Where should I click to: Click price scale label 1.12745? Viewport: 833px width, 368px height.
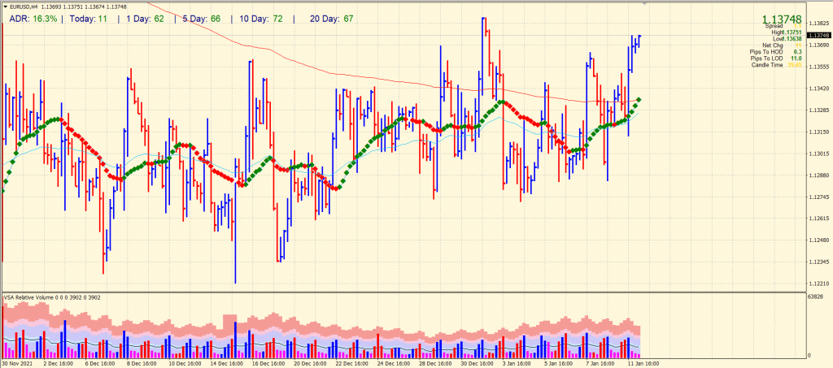click(x=818, y=197)
